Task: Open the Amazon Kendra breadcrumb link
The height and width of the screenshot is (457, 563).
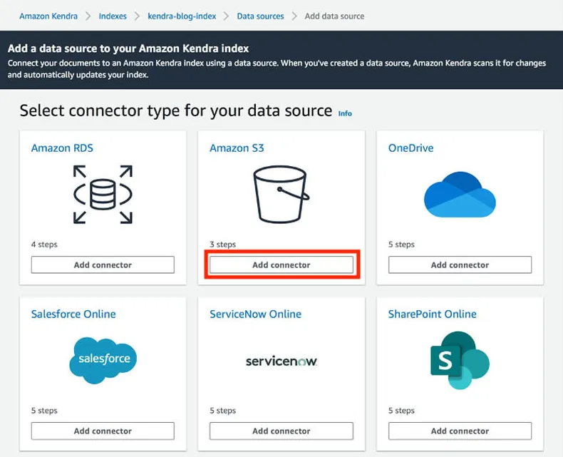Action: pyautogui.click(x=48, y=16)
